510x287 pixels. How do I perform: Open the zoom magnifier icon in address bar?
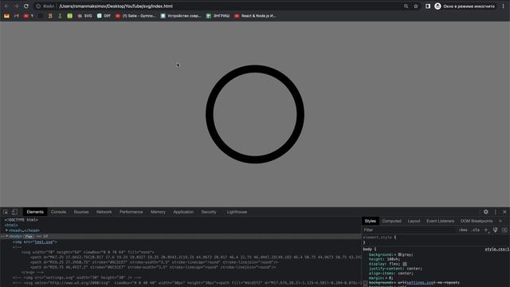click(x=406, y=6)
